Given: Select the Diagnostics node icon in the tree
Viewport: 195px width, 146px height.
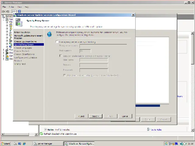Looking at the screenshot, I should point(7,53).
